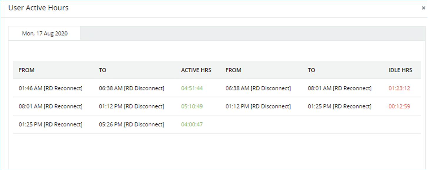428x170 pixels.
Task: Click the green active duration 04:51:44
Action: click(192, 88)
